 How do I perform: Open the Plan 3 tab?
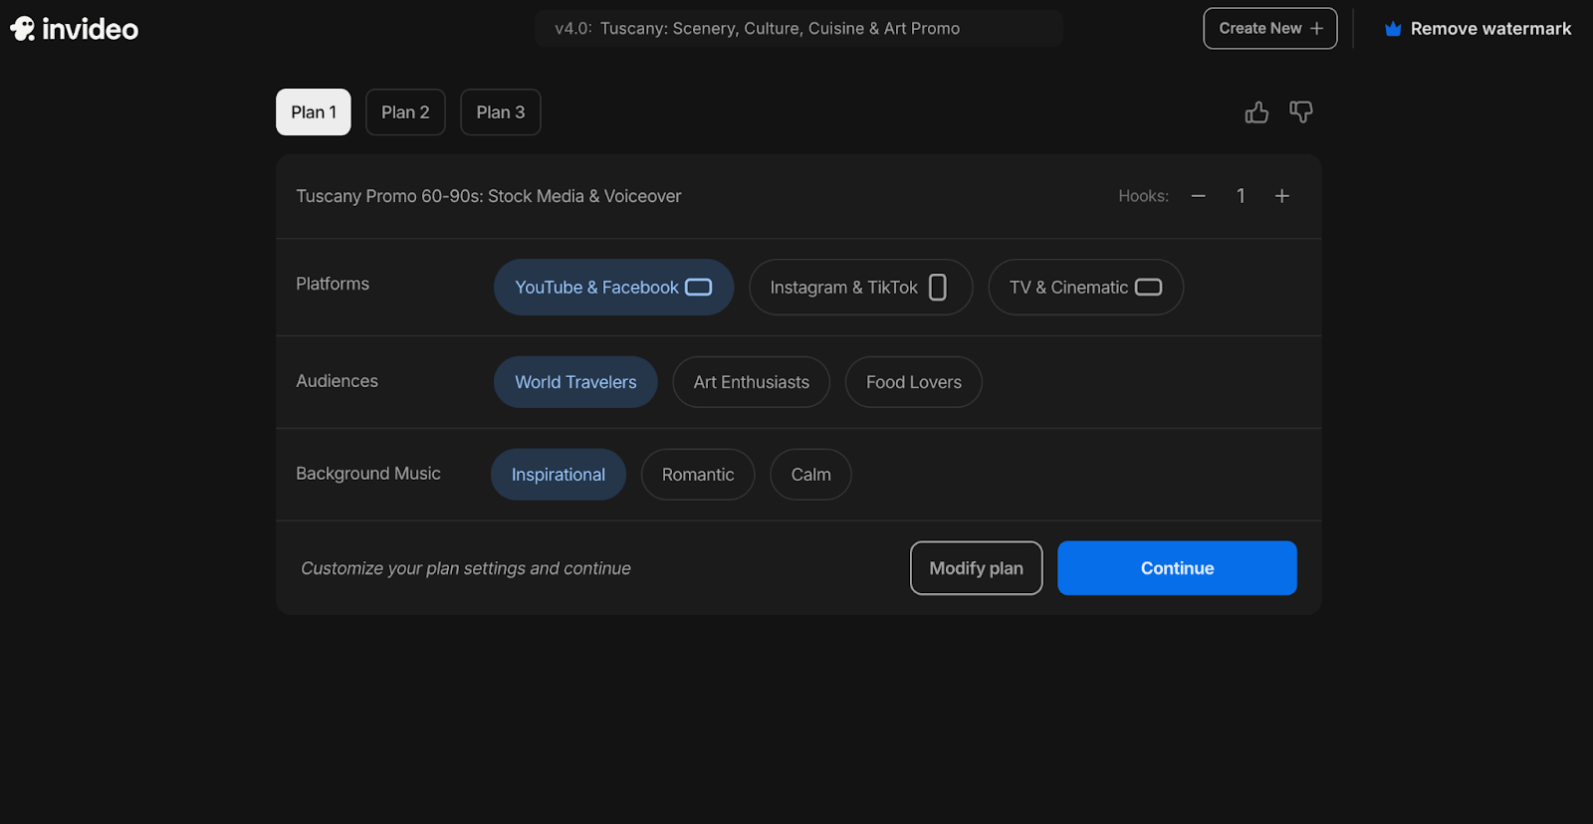coord(501,112)
